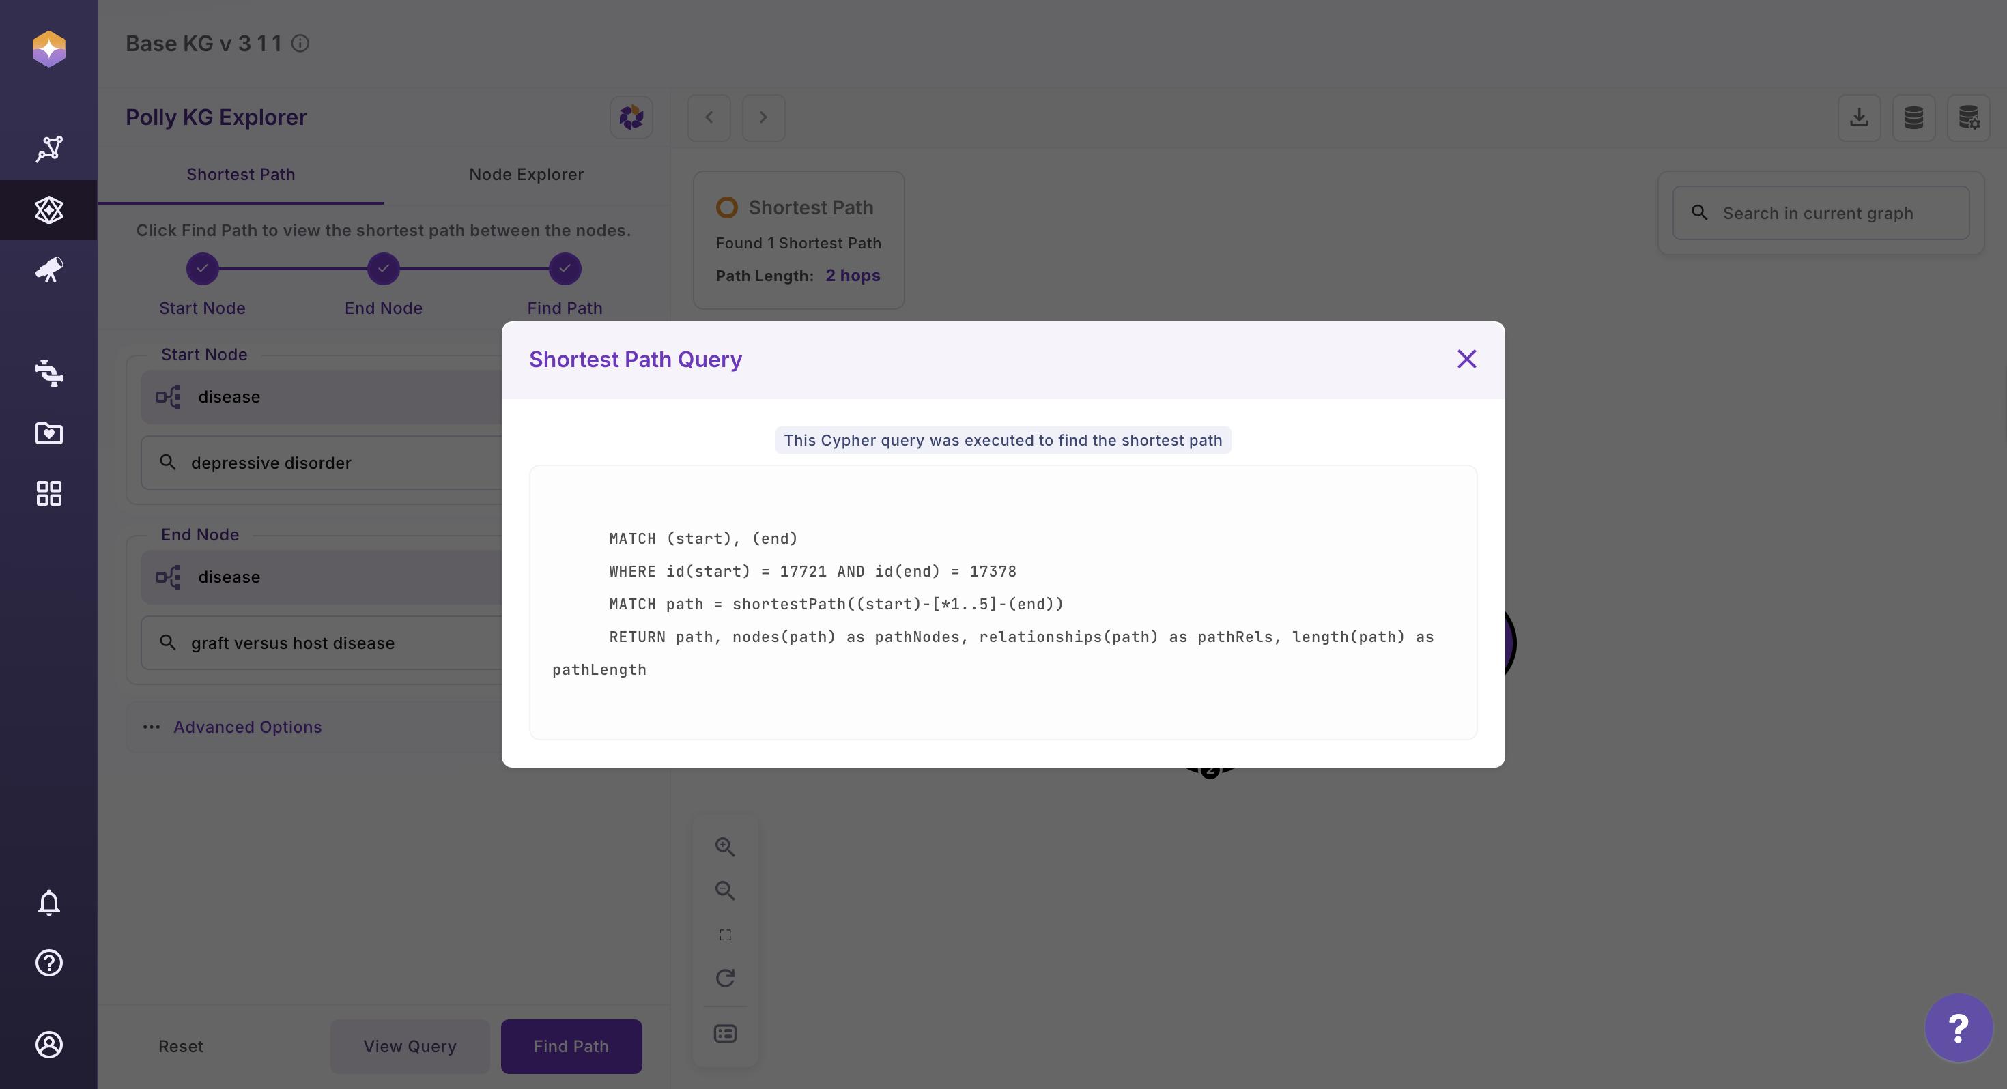The width and height of the screenshot is (2007, 1089).
Task: Zoom in on the graph canvas
Action: click(x=724, y=847)
